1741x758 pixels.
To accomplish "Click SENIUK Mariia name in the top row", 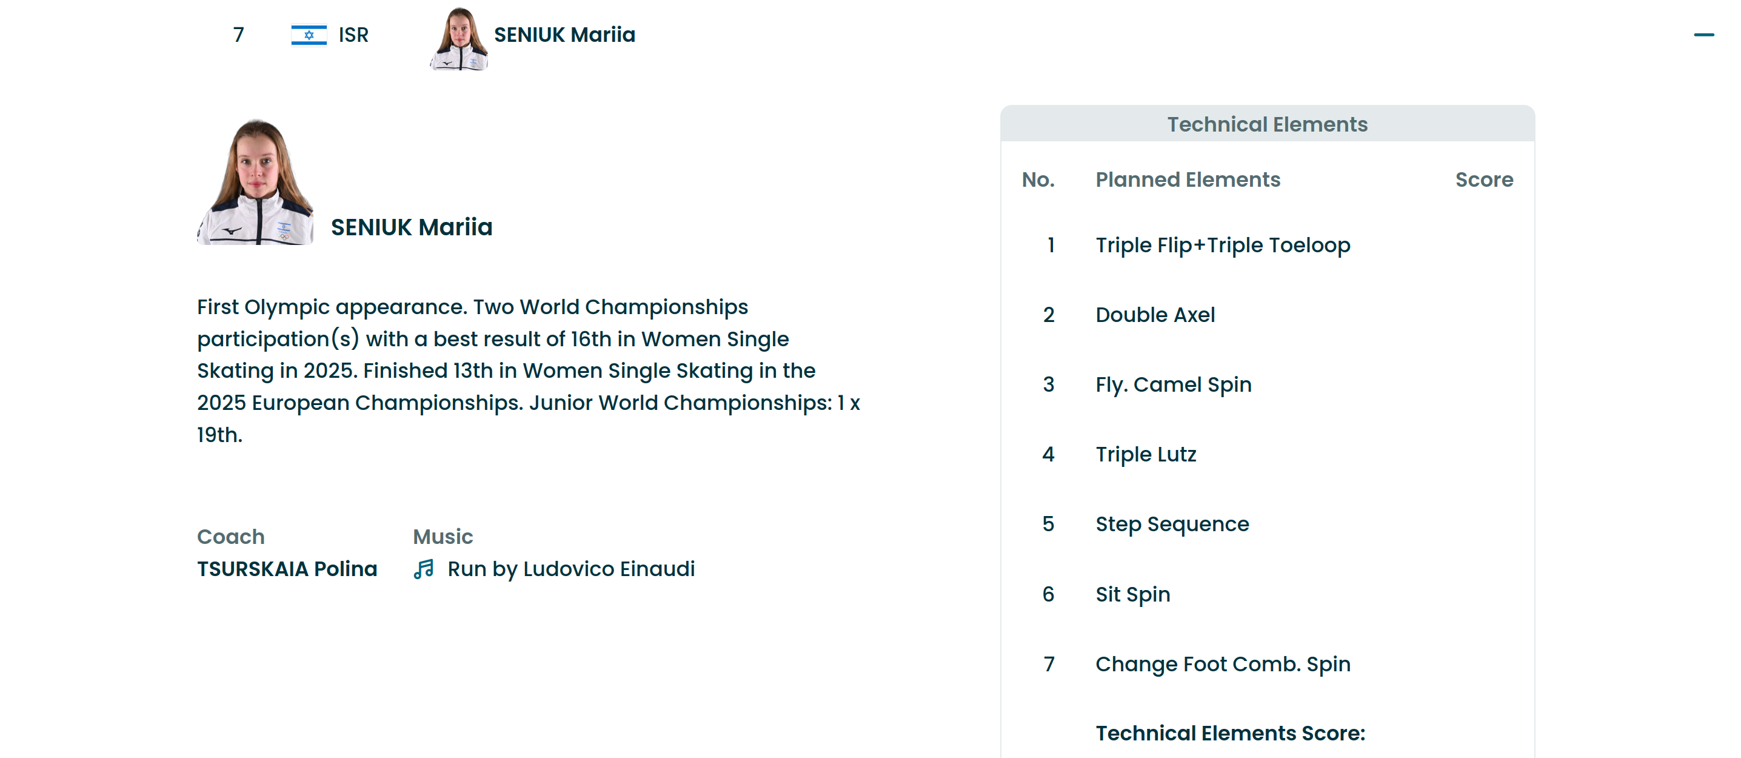I will click(564, 35).
